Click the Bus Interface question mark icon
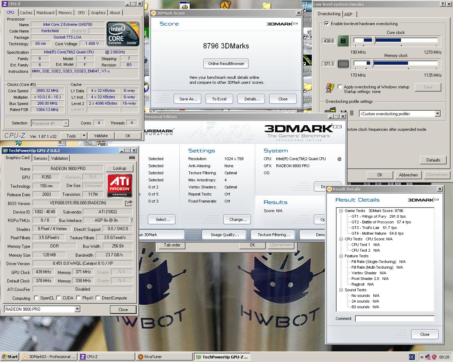The width and height of the screenshot is (453, 362). tap(132, 220)
